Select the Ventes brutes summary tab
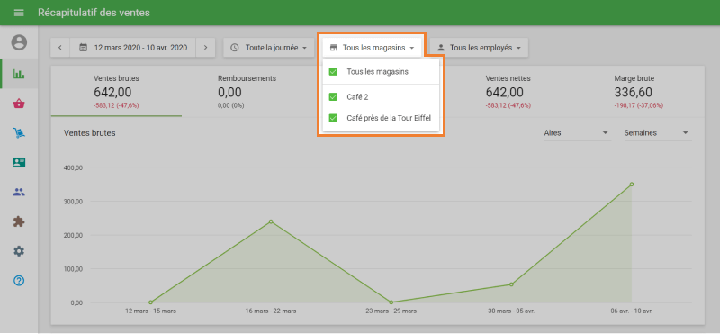Viewport: 720px width, 334px height. click(x=116, y=92)
